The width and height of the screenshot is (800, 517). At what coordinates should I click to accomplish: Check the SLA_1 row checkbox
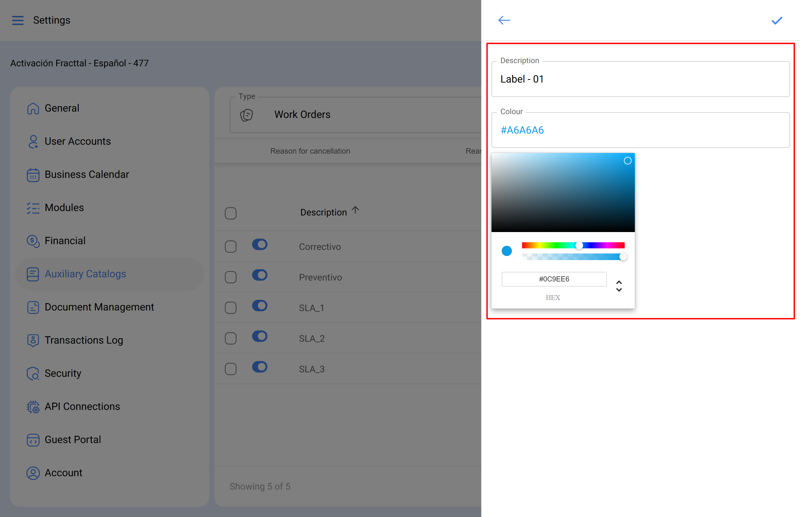(231, 308)
